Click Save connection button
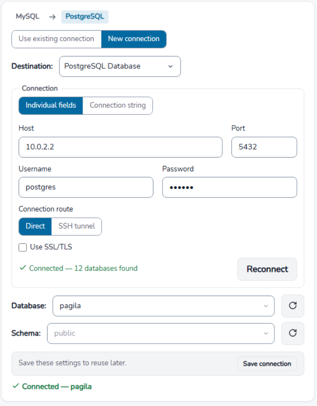 point(267,364)
